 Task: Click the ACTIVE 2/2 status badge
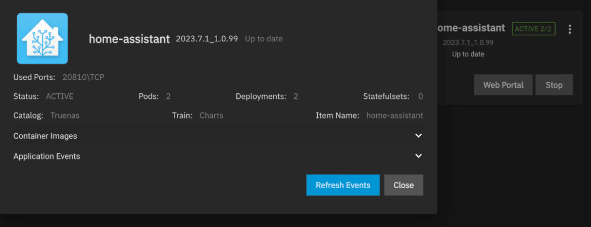coord(534,29)
